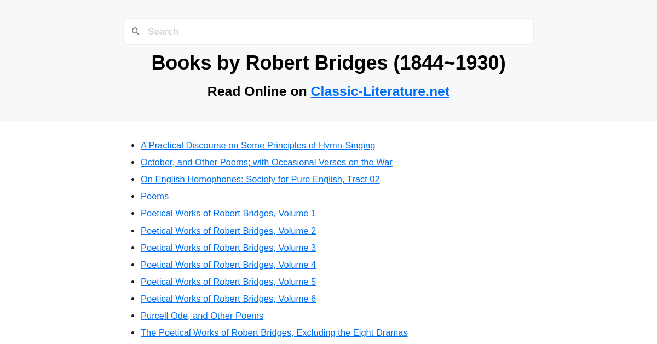This screenshot has height=344, width=657.
Task: Open October, and Other Poems book
Action: tap(266, 162)
